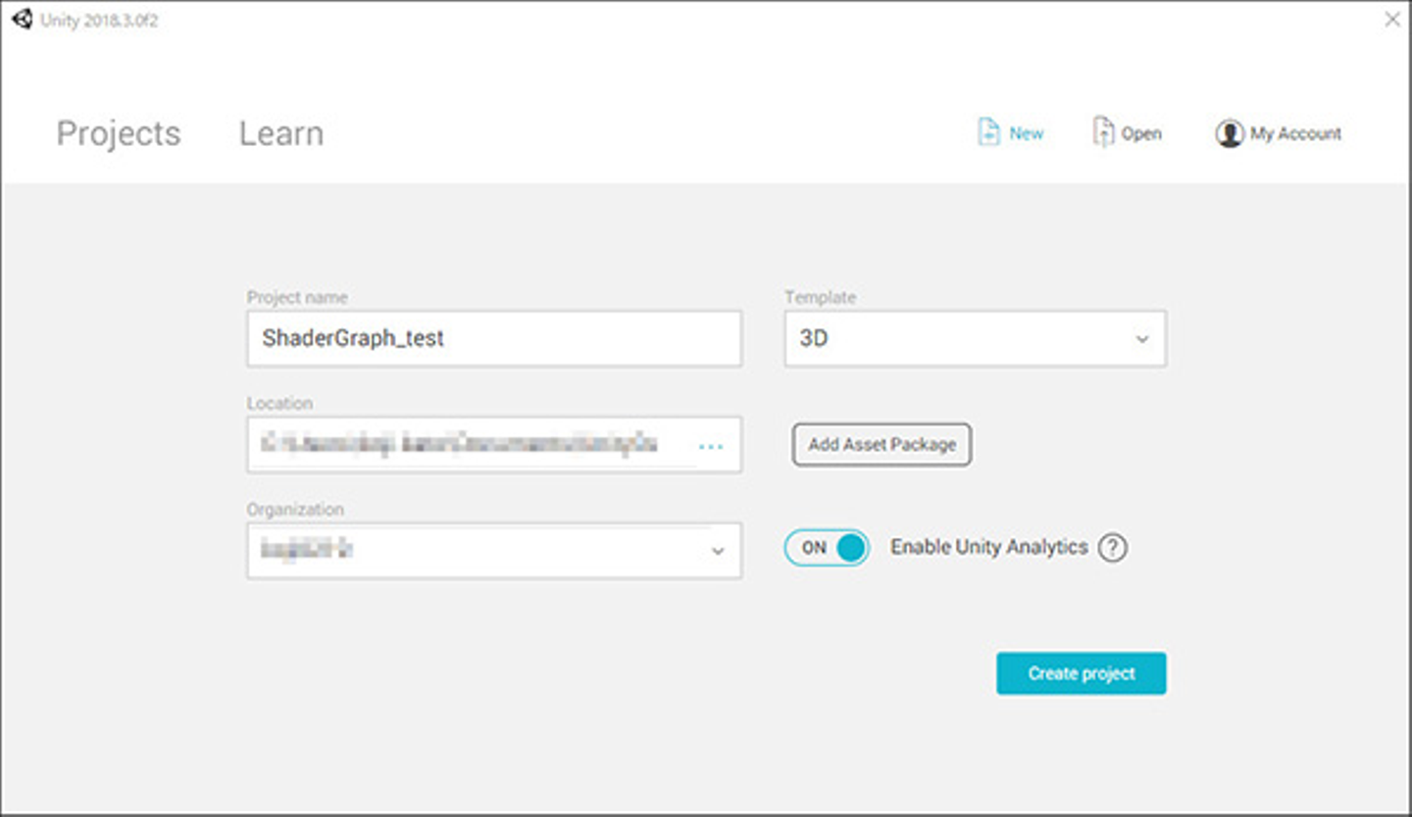Select the New label in header

point(1027,133)
